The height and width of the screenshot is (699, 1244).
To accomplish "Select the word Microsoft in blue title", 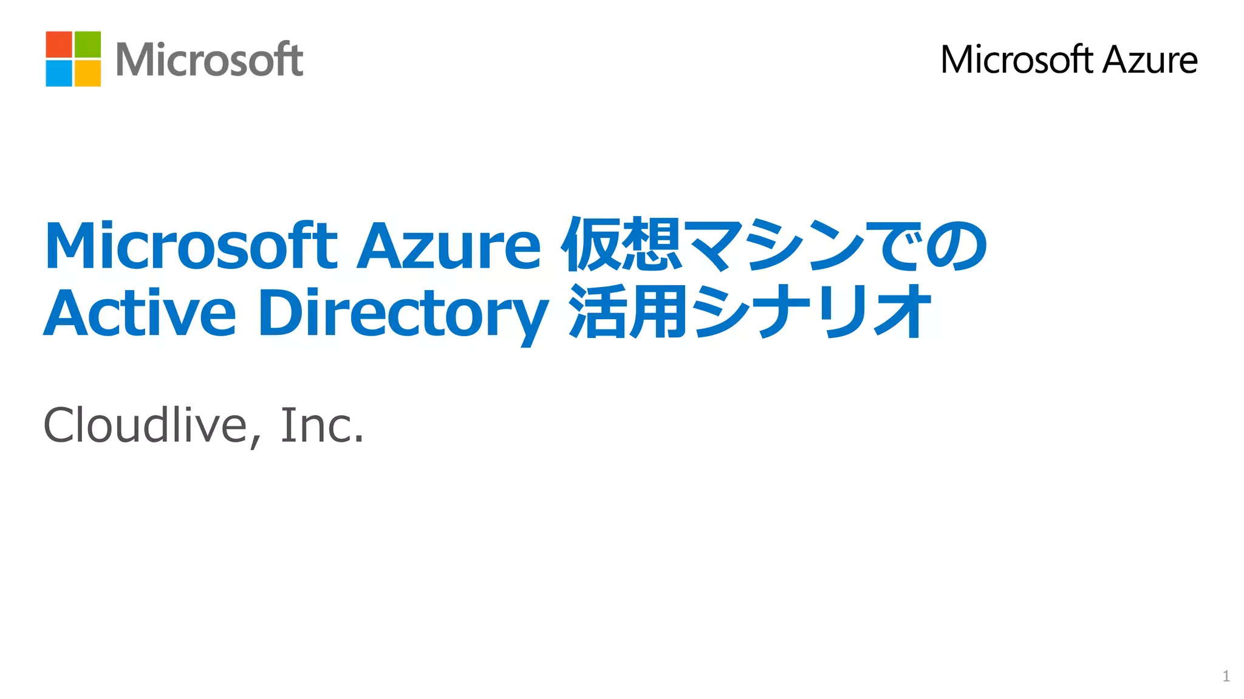I will pyautogui.click(x=191, y=246).
